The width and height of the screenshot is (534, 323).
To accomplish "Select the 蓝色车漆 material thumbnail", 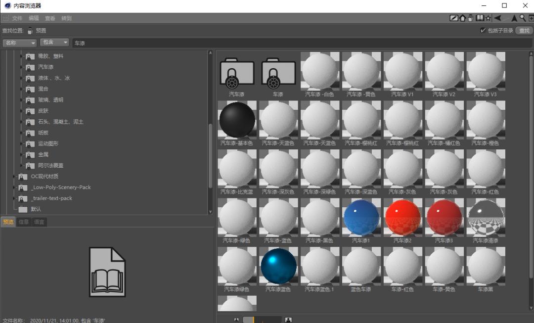I will click(x=361, y=266).
